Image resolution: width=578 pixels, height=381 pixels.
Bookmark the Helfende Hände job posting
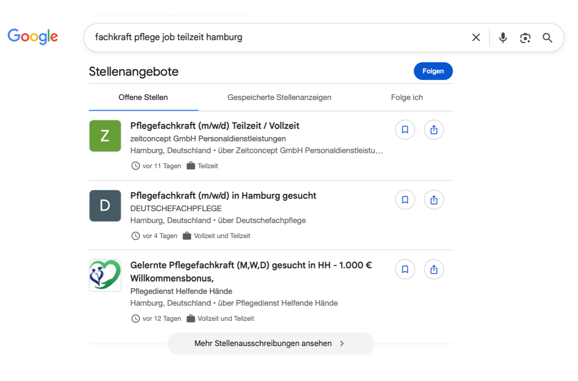click(x=405, y=269)
